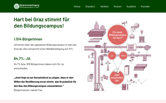Click the heading 'Hart bei Graz stimmt für'
166x103 pixels.
tap(41, 20)
